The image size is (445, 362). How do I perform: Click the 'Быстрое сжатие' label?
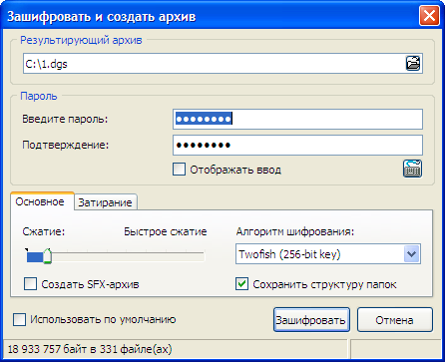tap(166, 231)
